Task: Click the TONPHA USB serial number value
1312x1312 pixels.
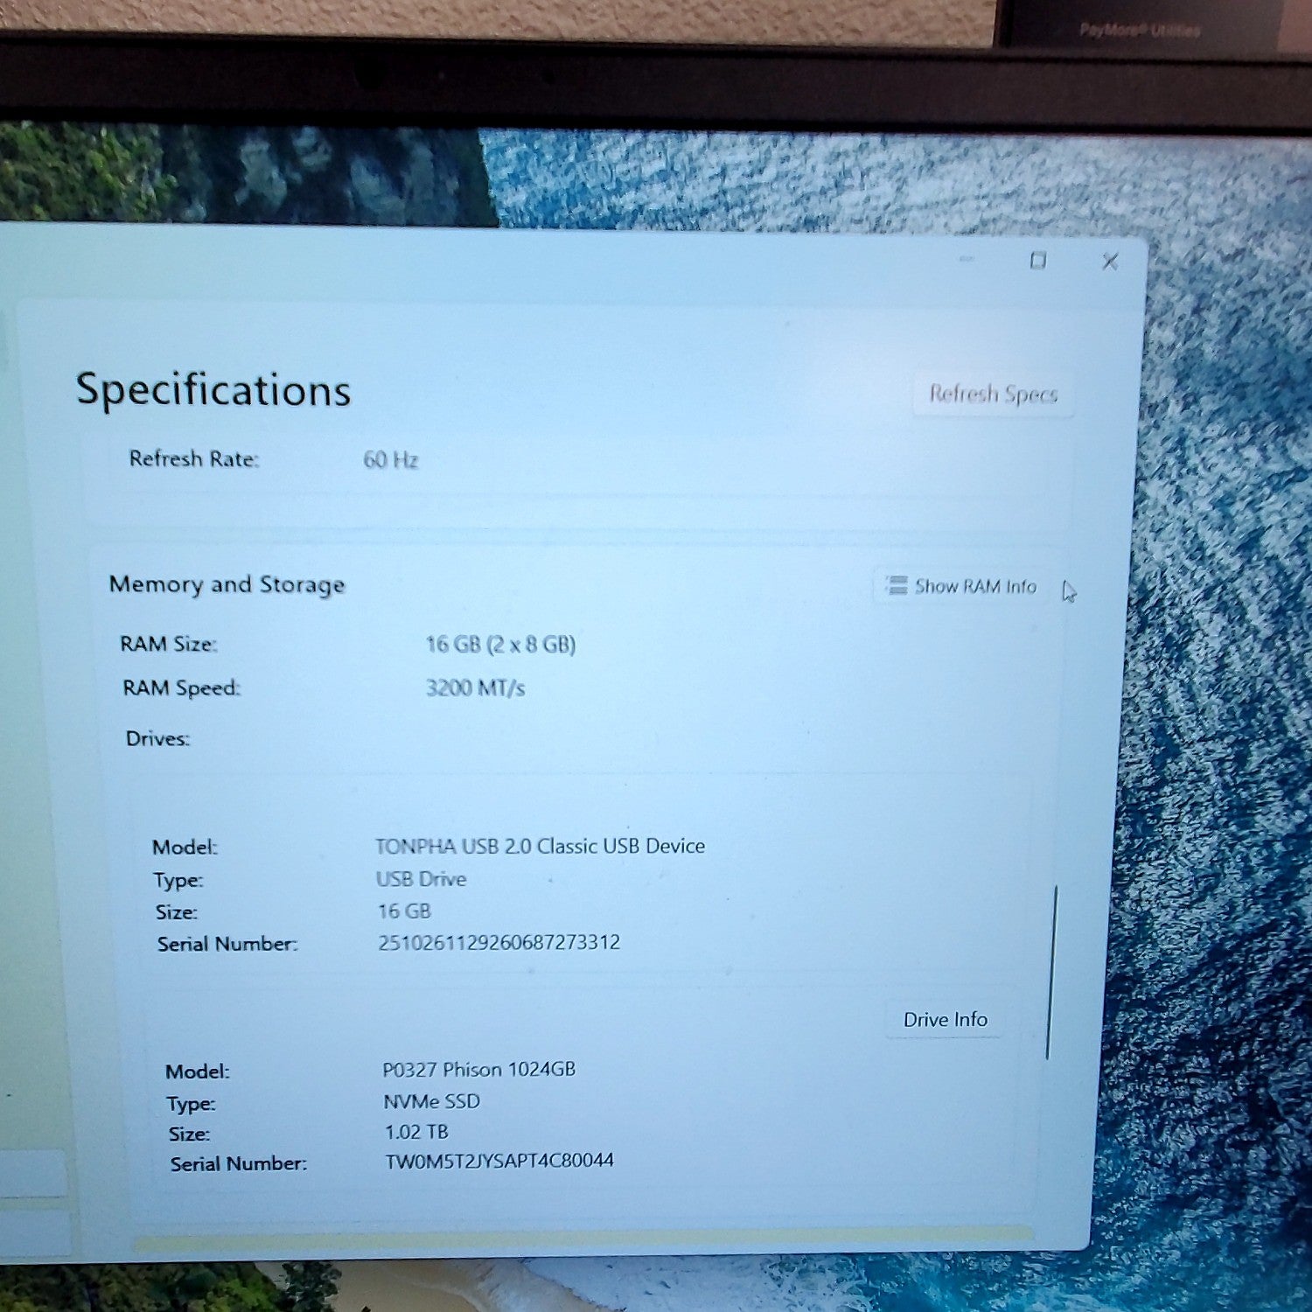Action: tap(499, 942)
